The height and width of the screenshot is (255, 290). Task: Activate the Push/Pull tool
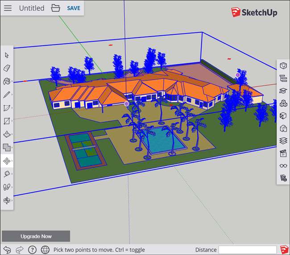click(x=7, y=134)
